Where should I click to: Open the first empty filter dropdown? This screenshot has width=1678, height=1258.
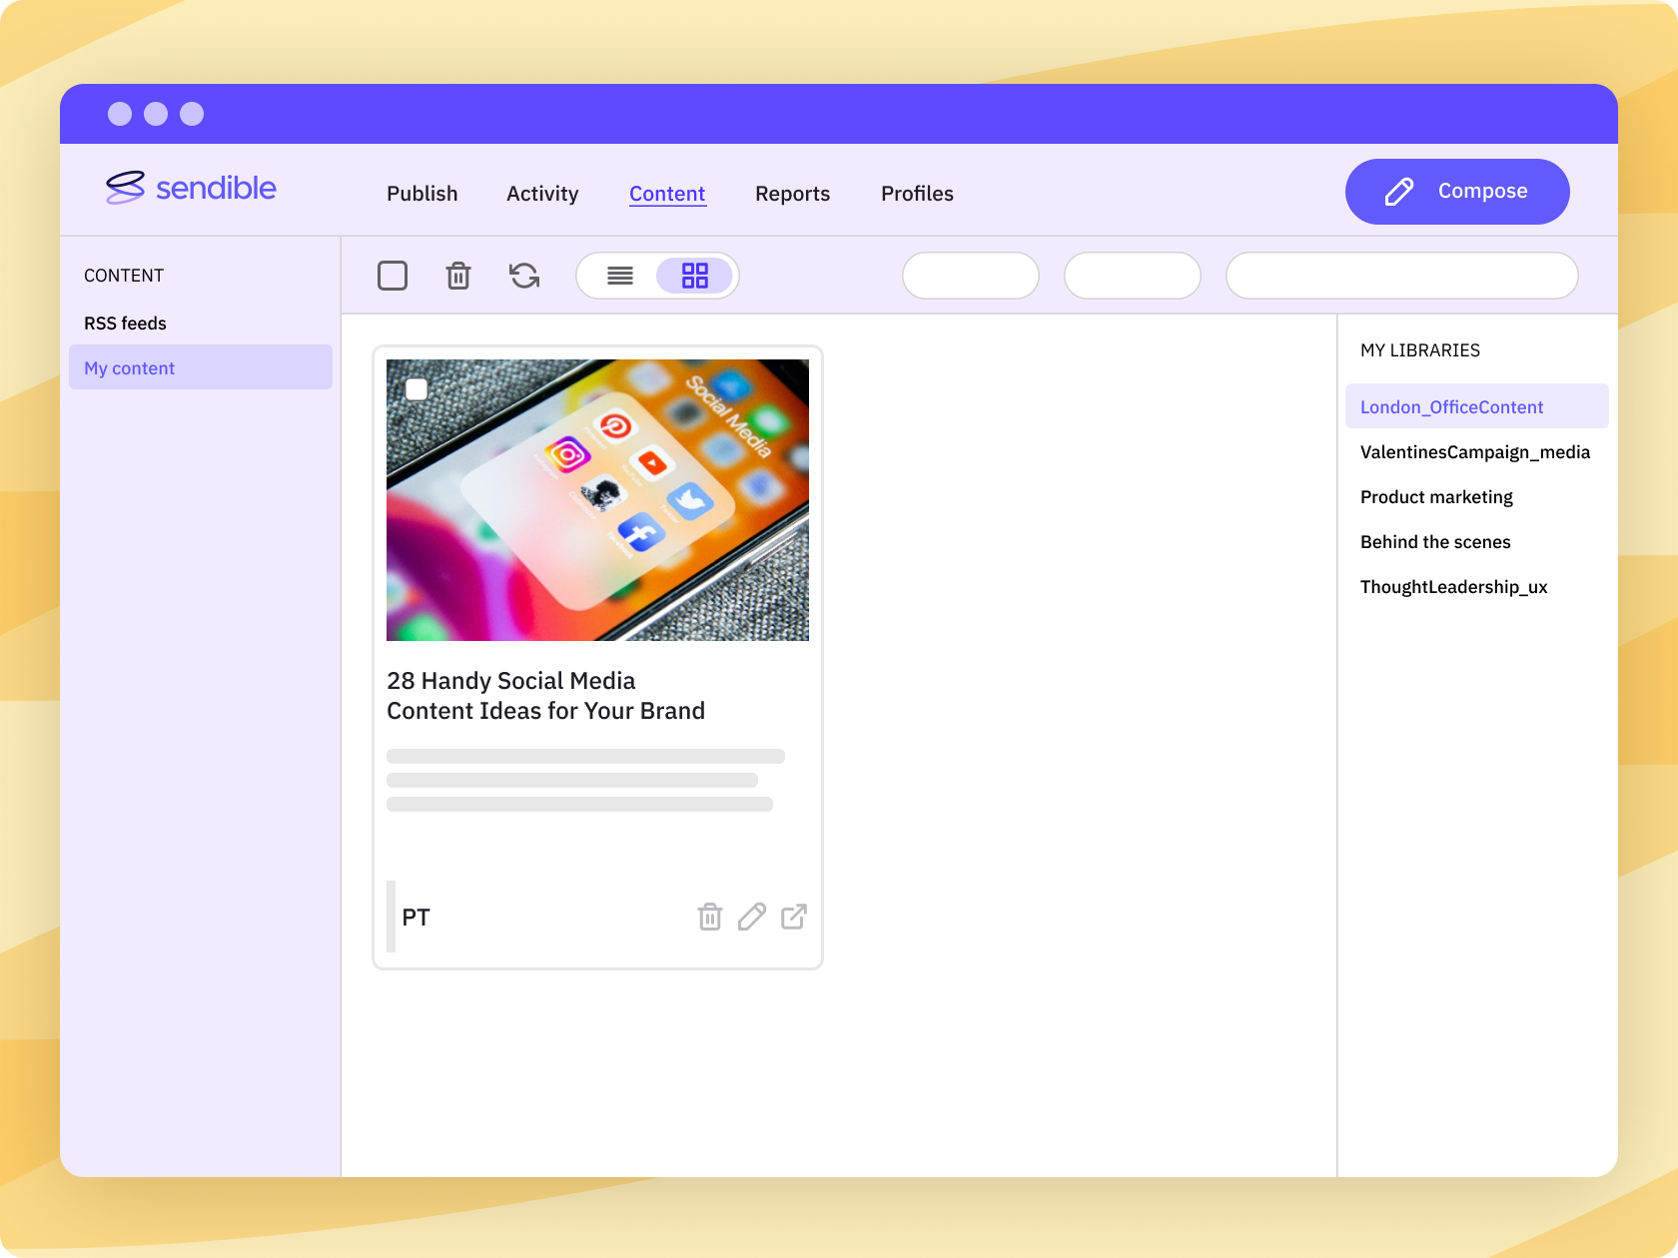970,276
